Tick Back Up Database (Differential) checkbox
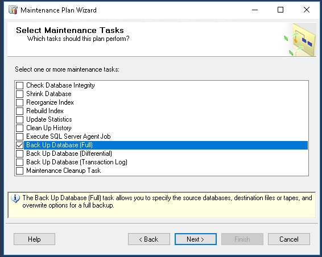The width and height of the screenshot is (322, 257). pos(20,154)
